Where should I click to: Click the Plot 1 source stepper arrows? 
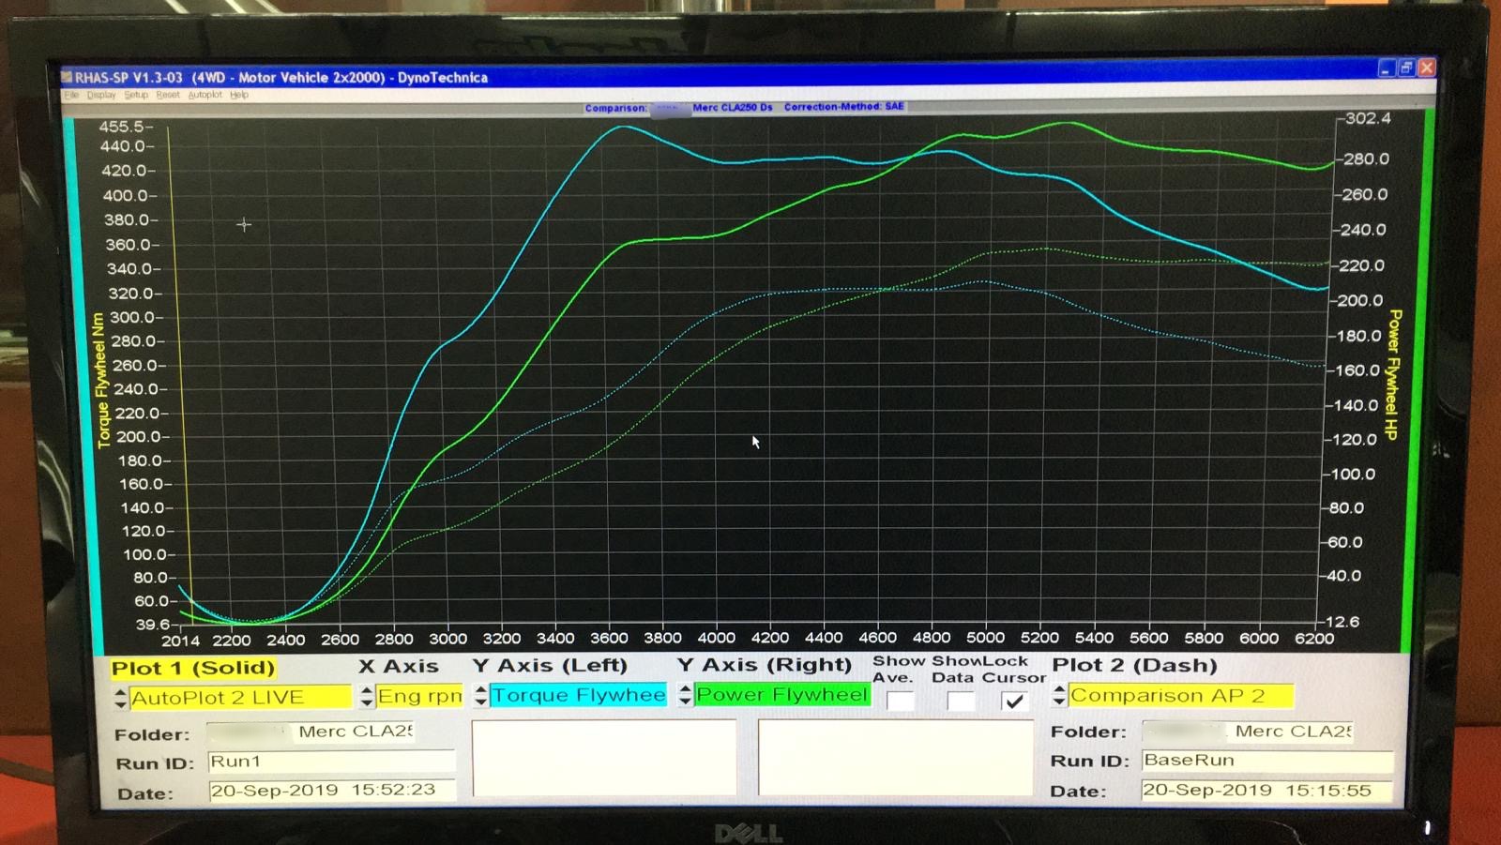120,698
